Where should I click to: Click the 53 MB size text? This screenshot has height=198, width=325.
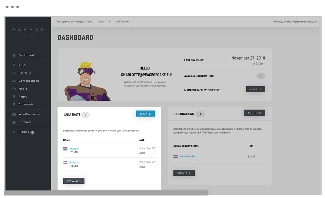pos(74,166)
